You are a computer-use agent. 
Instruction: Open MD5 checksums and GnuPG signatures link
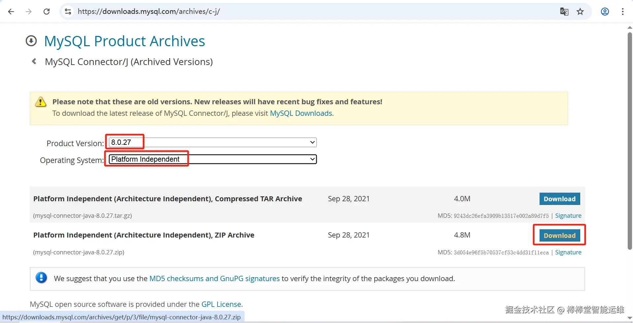(215, 278)
